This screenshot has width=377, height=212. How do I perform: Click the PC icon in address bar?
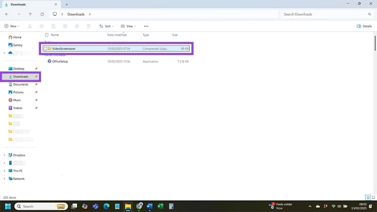pos(55,14)
